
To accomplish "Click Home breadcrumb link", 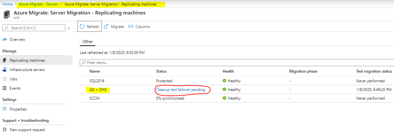I will 7,4.
